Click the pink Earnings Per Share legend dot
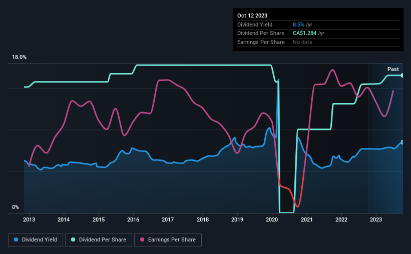Image resolution: width=411 pixels, height=254 pixels. point(142,239)
